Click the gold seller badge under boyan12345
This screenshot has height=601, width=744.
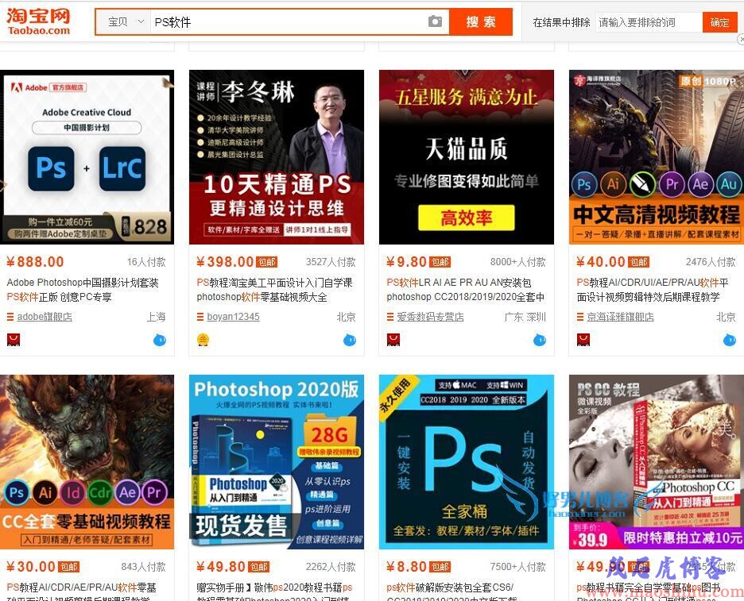[203, 339]
